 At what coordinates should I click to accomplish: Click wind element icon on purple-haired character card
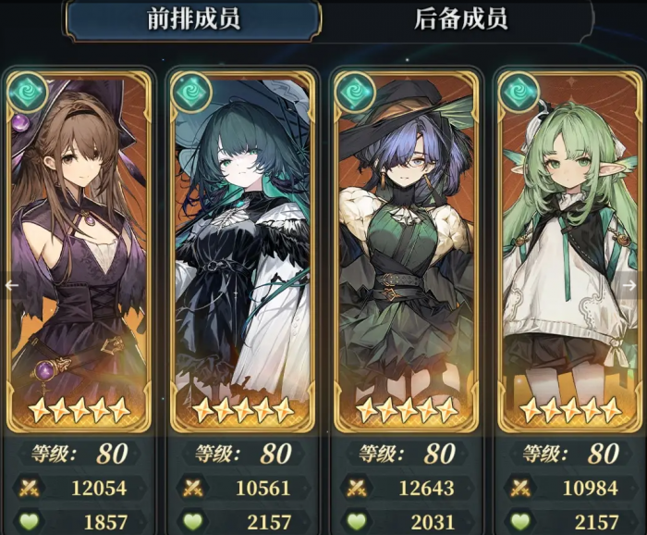point(356,92)
